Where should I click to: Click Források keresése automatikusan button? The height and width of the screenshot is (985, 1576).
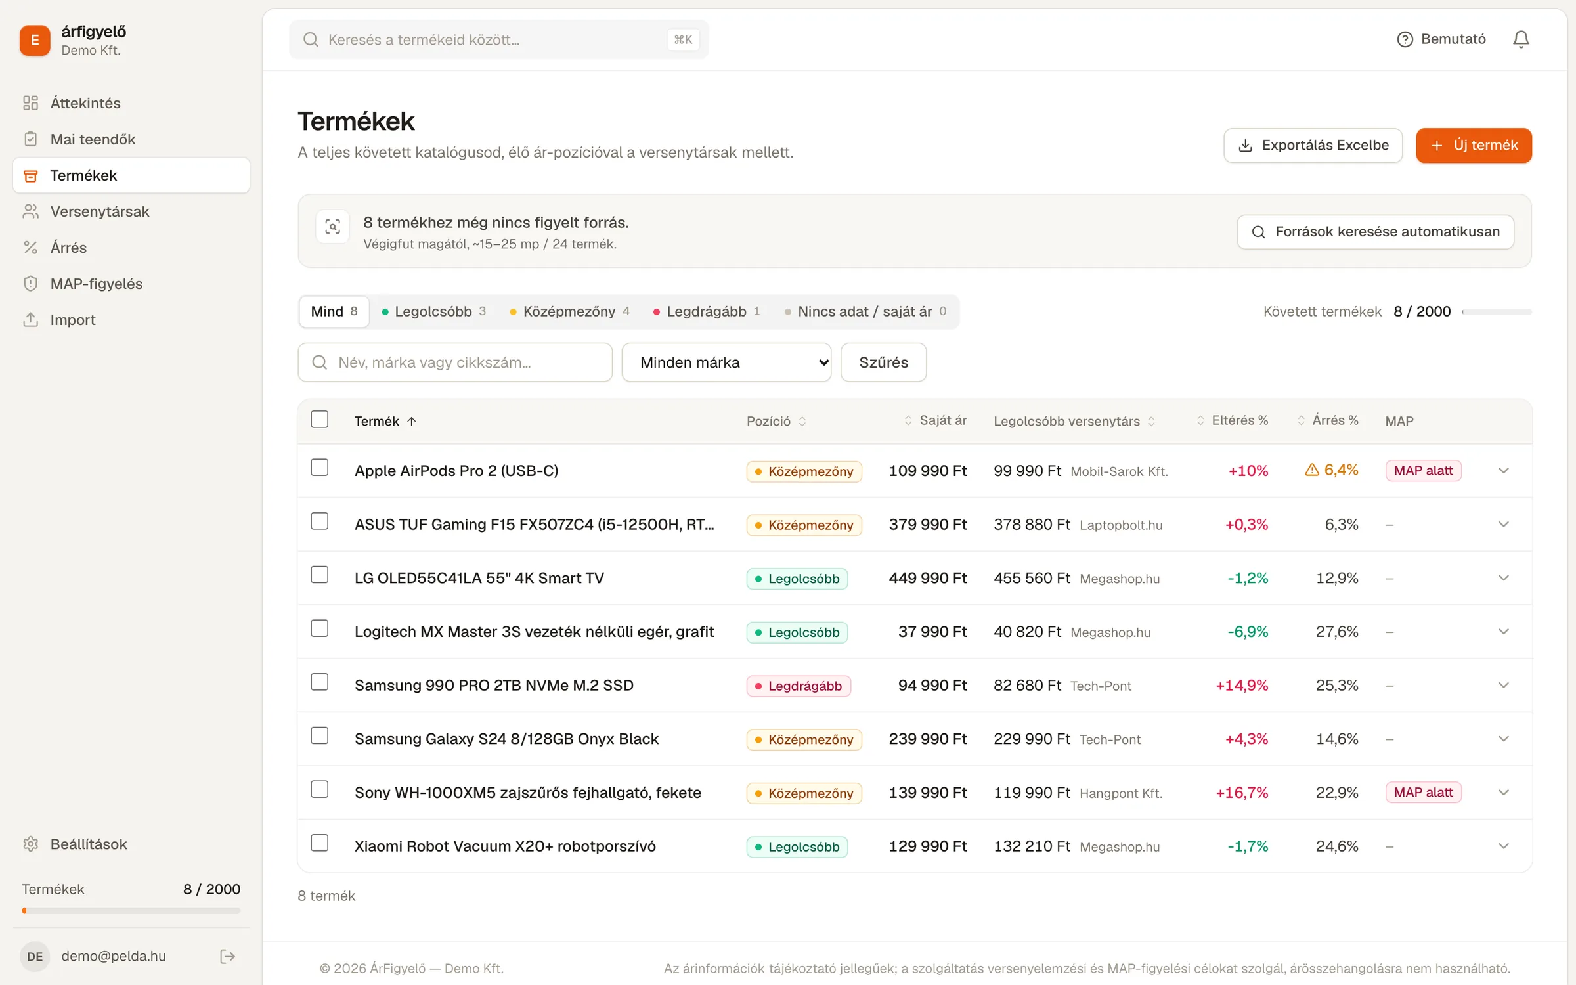point(1376,232)
